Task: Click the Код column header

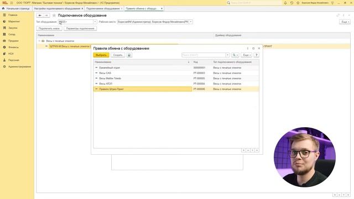Action: [x=201, y=62]
